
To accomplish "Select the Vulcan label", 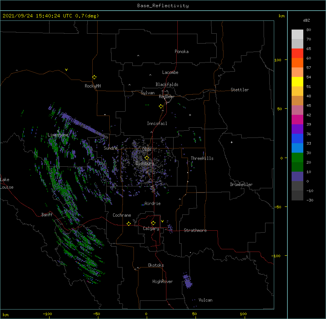I will click(205, 300).
